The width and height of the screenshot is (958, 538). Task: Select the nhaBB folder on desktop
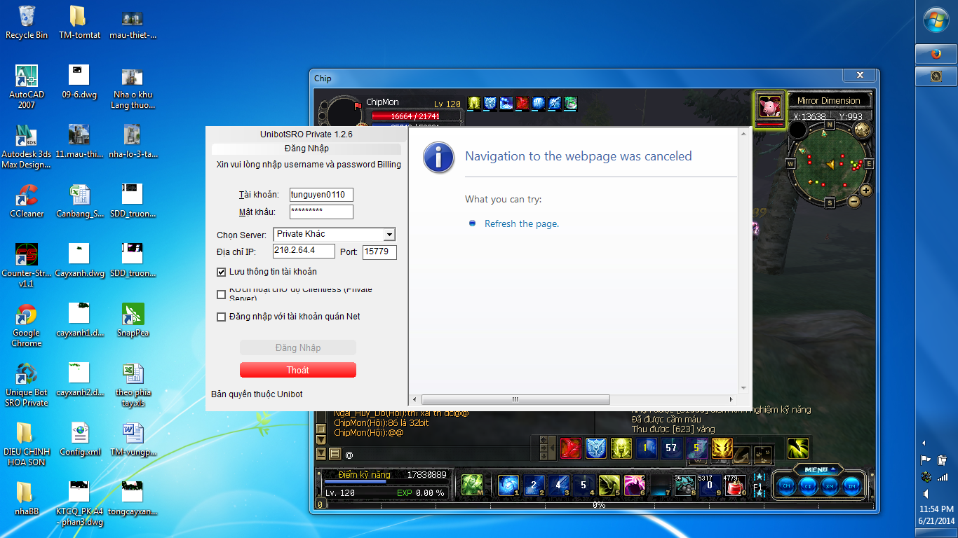[x=27, y=500]
